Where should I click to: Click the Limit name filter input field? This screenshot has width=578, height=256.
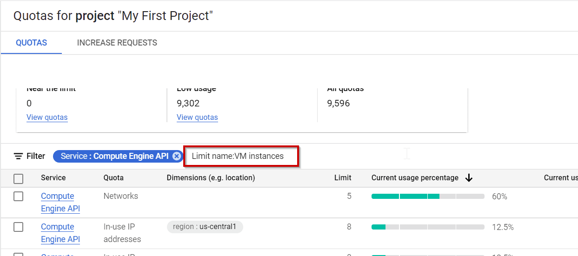tap(242, 156)
